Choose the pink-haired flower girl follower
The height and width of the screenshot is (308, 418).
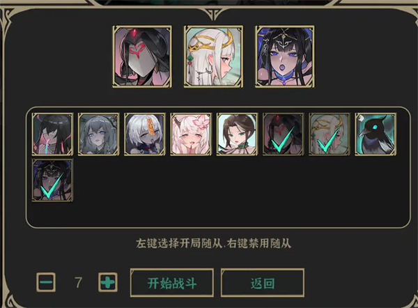click(191, 134)
